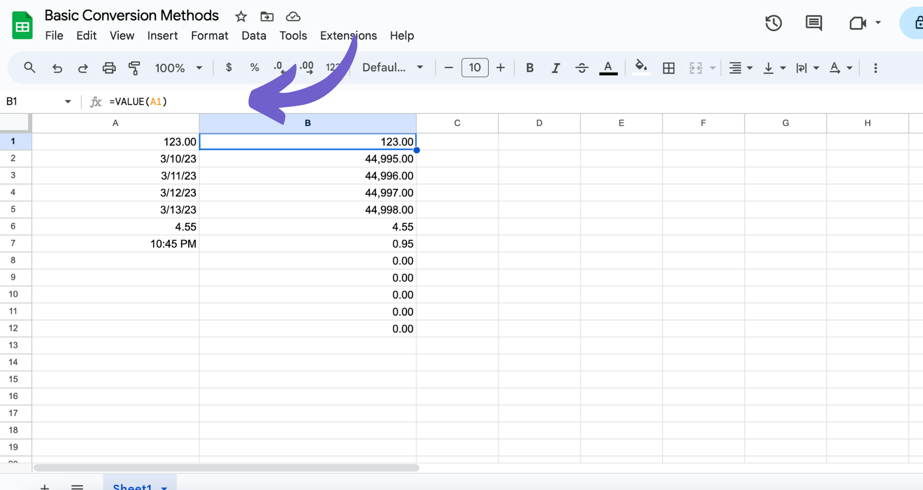Screen dimensions: 923x490
Task: Click cell showing 44,998.00
Action: (308, 209)
